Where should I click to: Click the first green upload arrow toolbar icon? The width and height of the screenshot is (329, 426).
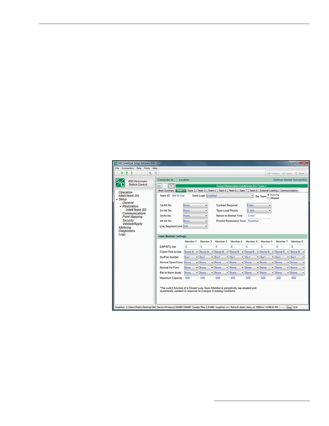click(117, 173)
